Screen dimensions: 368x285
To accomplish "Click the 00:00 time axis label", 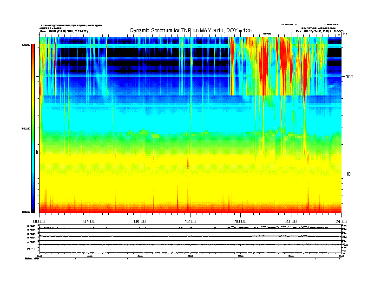I will click(x=39, y=222).
